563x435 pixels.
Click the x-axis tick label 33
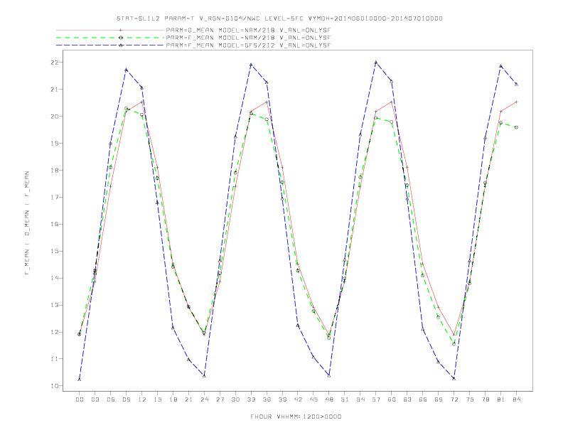pos(251,399)
